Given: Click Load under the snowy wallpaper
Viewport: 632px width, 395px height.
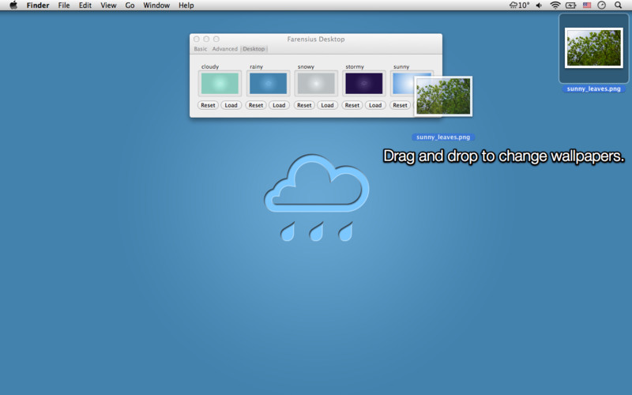Looking at the screenshot, I should [327, 105].
